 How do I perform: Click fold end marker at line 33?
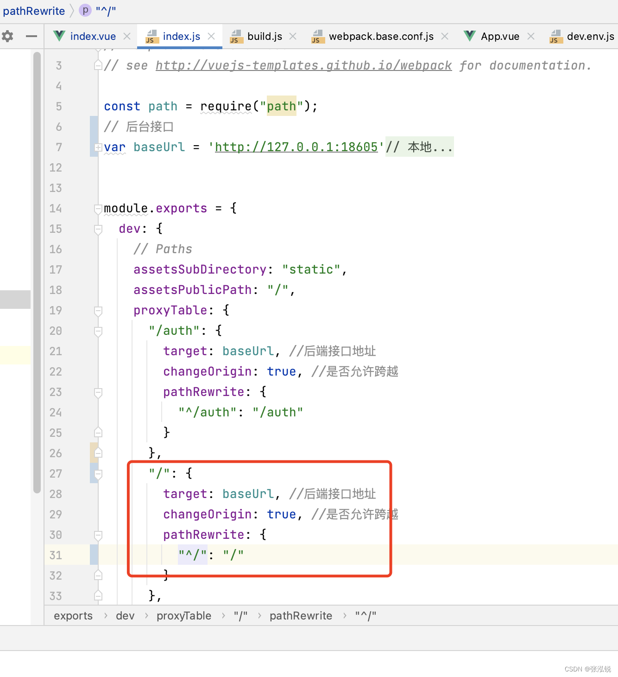point(98,595)
